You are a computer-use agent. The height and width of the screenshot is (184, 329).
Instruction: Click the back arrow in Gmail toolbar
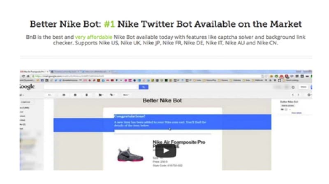[49, 95]
